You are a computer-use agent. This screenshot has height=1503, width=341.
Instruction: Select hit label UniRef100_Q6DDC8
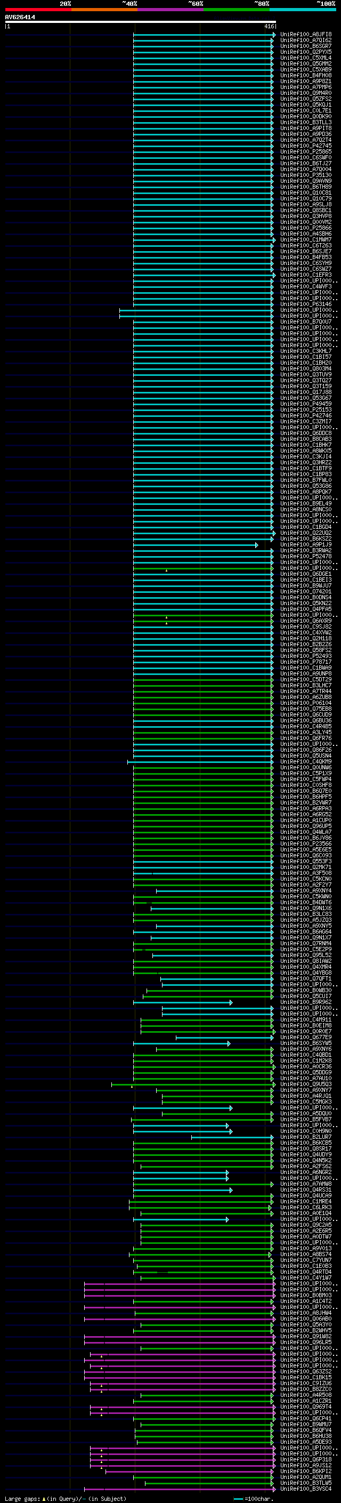(306, 433)
